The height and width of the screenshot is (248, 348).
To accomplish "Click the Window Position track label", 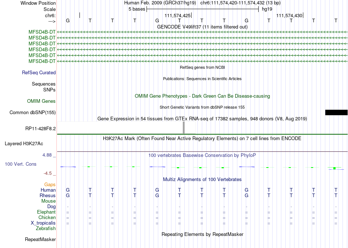I will click(38, 3).
